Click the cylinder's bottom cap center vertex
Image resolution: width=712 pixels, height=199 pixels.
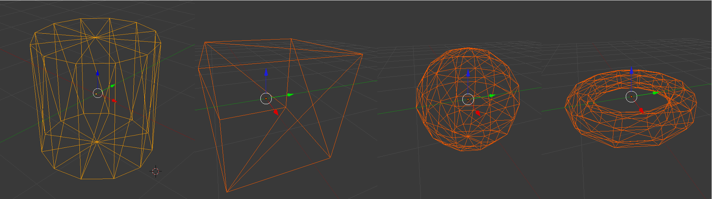pos(97,142)
